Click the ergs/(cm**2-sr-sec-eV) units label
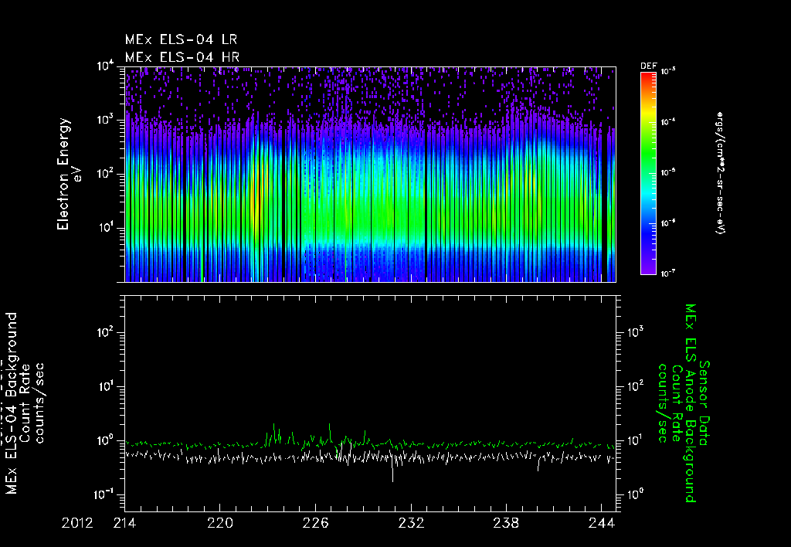 click(720, 173)
